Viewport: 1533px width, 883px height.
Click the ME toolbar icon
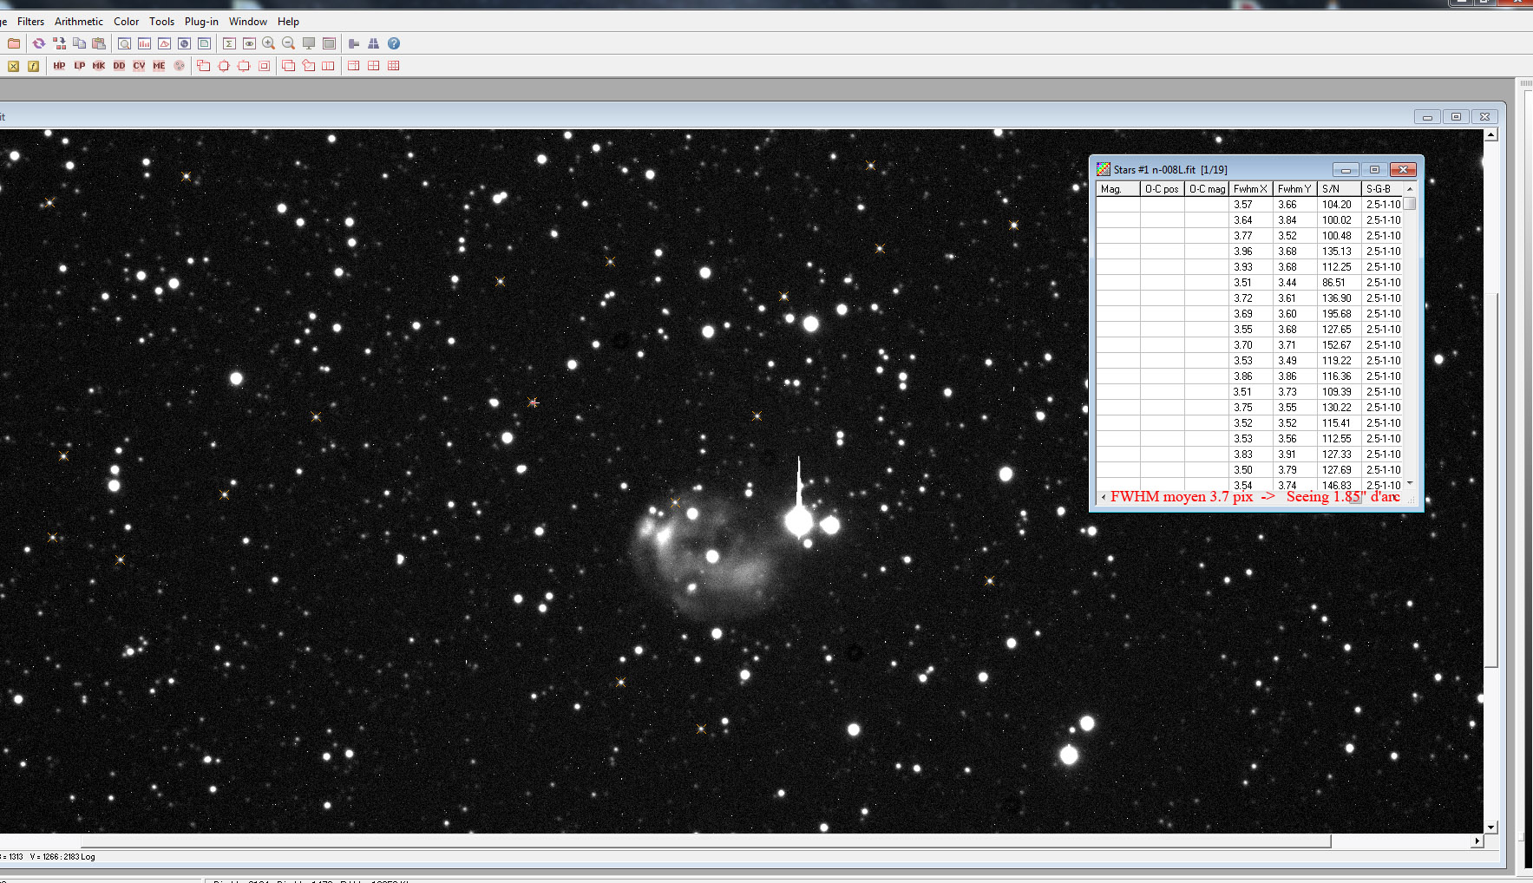[159, 66]
